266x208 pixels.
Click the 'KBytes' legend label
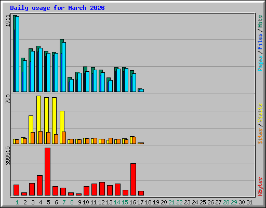(260, 187)
